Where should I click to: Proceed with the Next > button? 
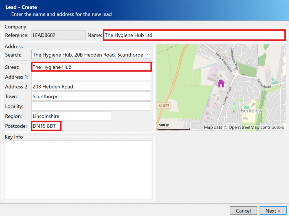point(273,211)
